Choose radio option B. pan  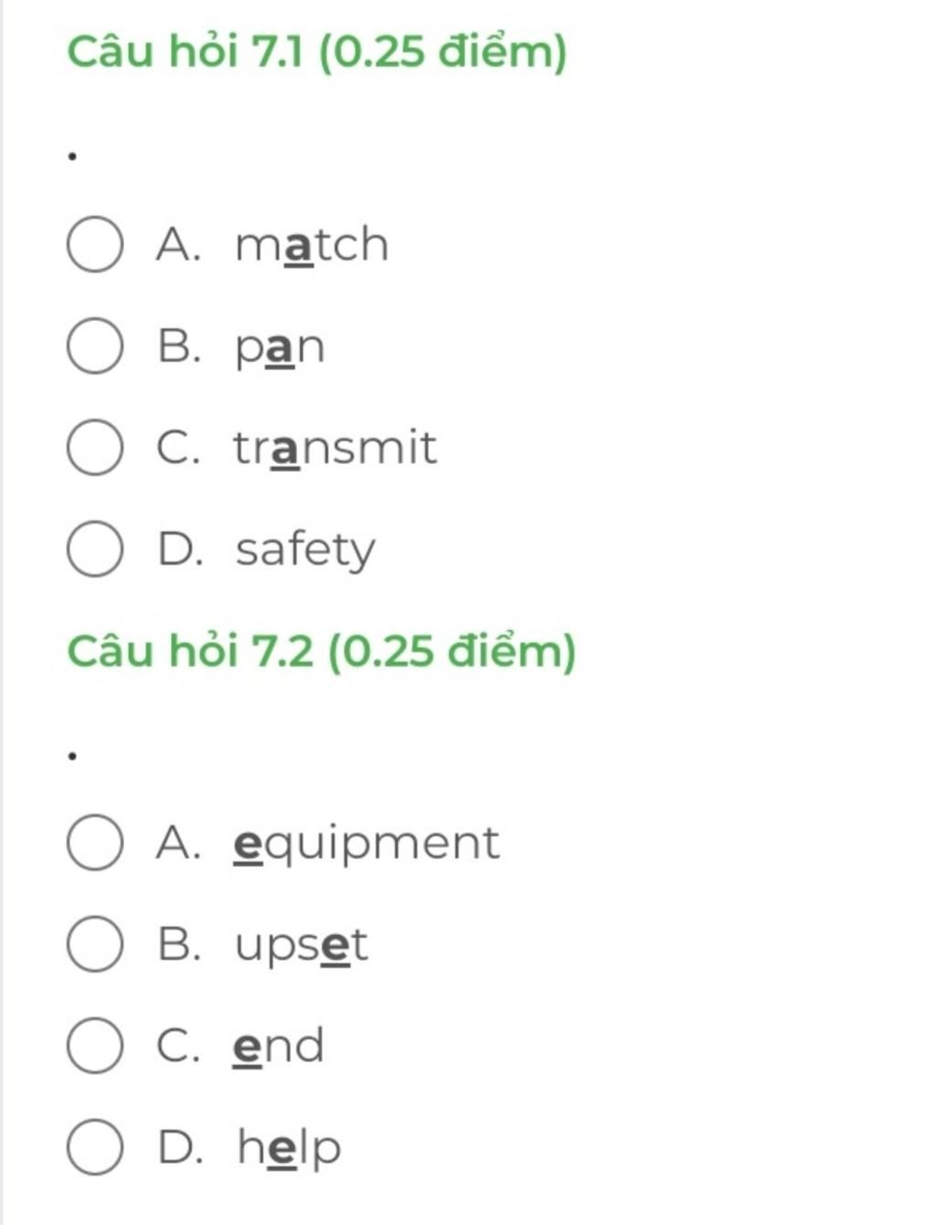[95, 346]
